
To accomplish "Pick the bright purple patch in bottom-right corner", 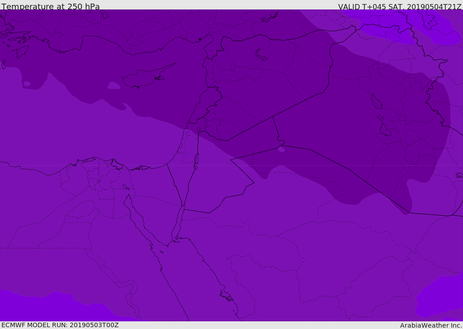I will (x=441, y=298).
